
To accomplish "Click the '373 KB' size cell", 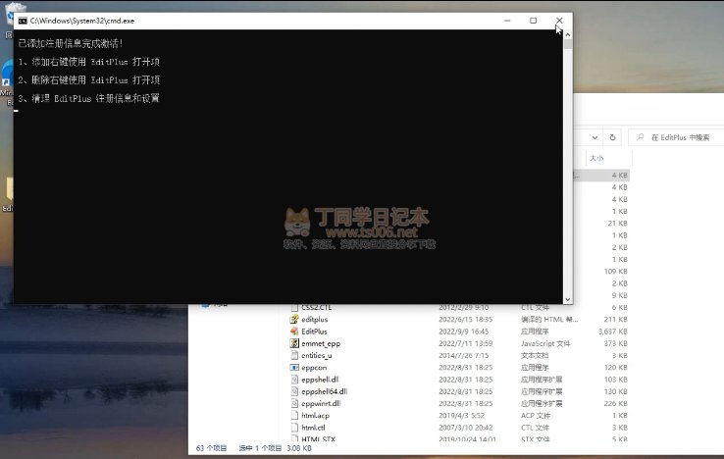I will click(615, 343).
